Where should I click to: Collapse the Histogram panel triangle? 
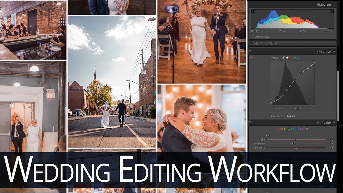click(x=334, y=5)
